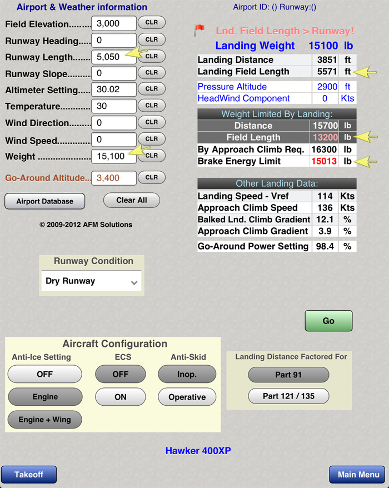Image resolution: width=389 pixels, height=488 pixels.
Task: Set Anti-Ice Setting to OFF
Action: pyautogui.click(x=45, y=374)
